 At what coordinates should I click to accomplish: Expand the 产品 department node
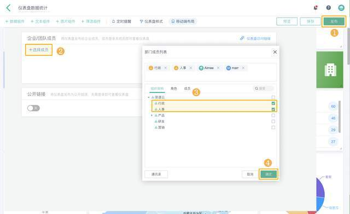click(152, 115)
